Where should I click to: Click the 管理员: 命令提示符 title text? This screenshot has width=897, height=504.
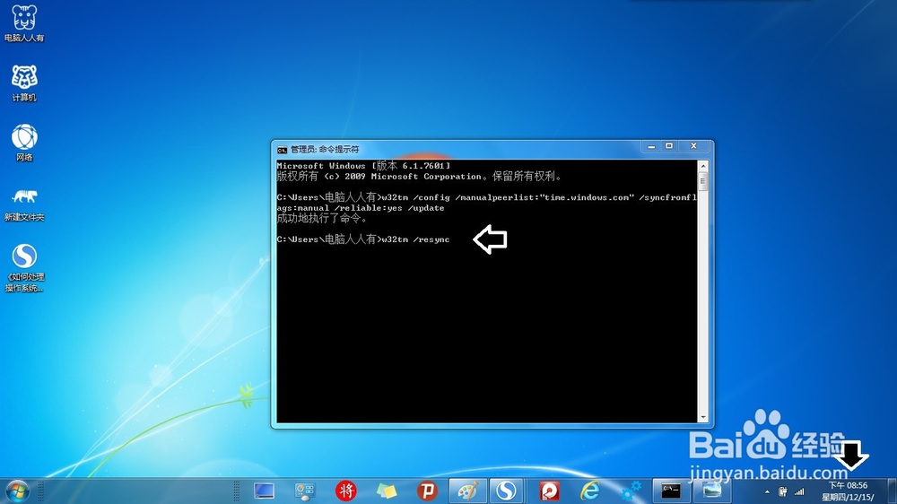click(325, 149)
